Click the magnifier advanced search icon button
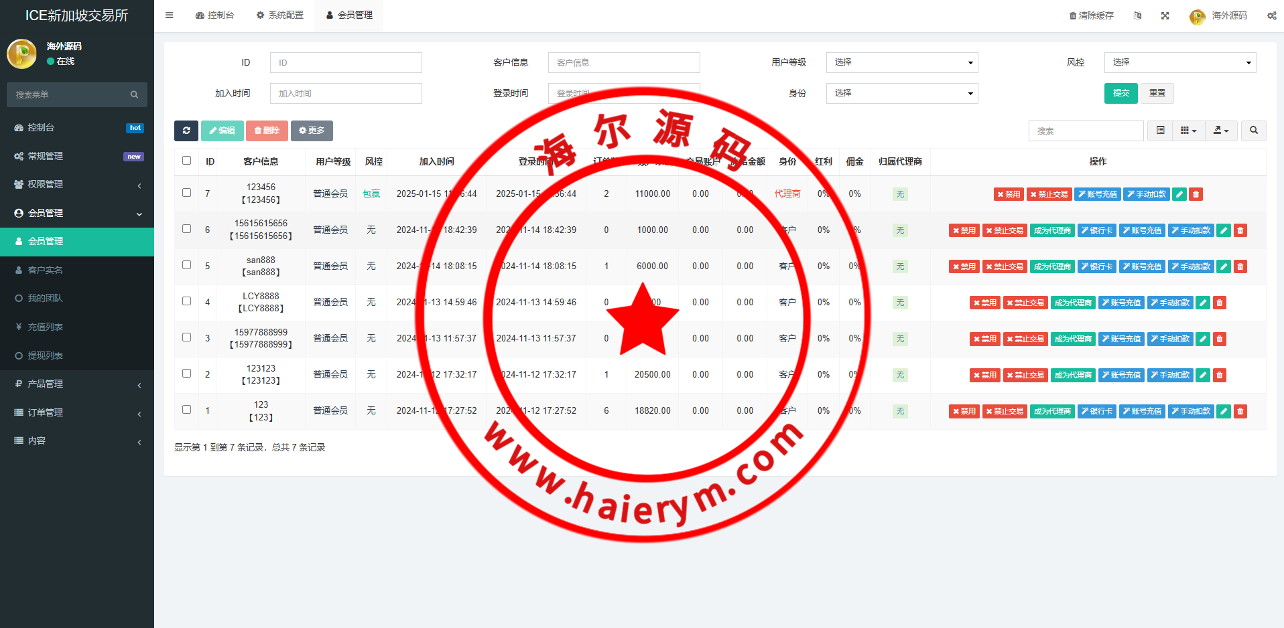Image resolution: width=1284 pixels, height=628 pixels. click(1253, 131)
